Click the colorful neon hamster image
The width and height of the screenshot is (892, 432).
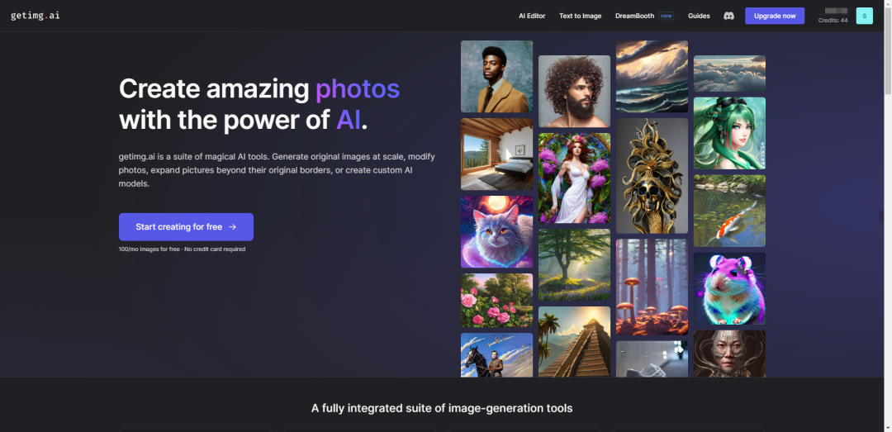pyautogui.click(x=729, y=288)
